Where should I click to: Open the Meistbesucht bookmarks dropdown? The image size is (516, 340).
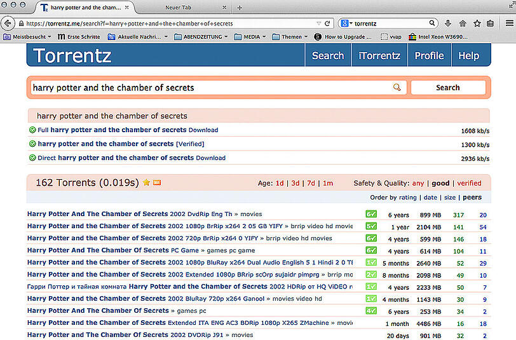coord(27,37)
